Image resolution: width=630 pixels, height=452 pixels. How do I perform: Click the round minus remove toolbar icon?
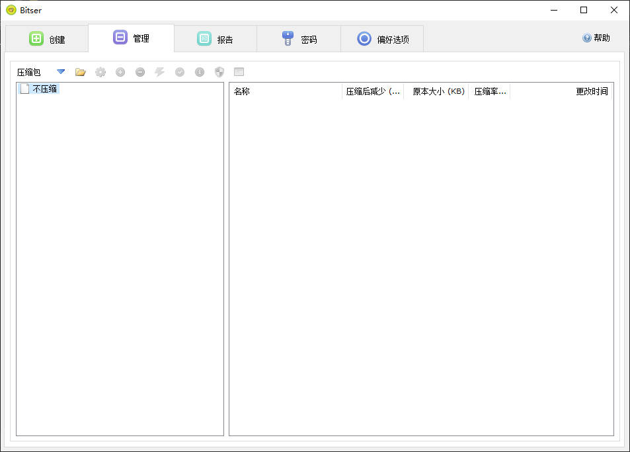[140, 72]
